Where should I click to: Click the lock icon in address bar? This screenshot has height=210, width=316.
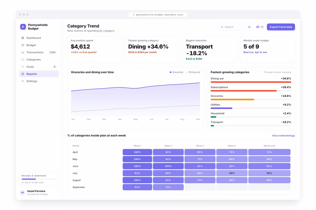pyautogui.click(x=134, y=15)
